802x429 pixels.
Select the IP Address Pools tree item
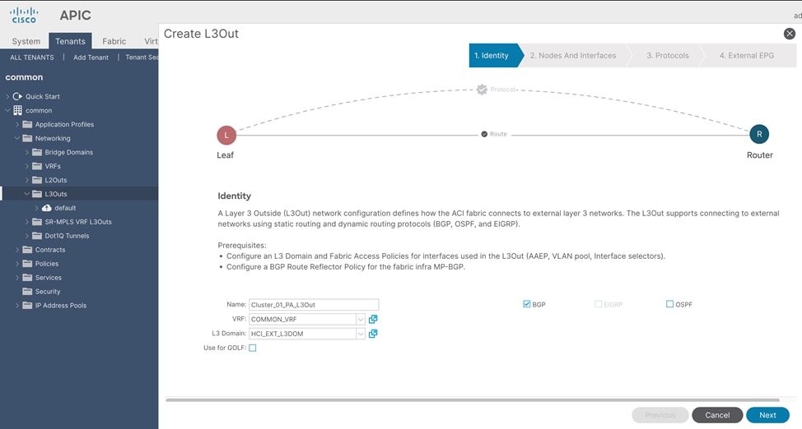pos(60,306)
